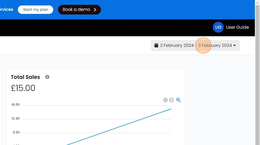Click the scrollbar up arrow
This screenshot has width=260, height=145.
tap(257, 2)
